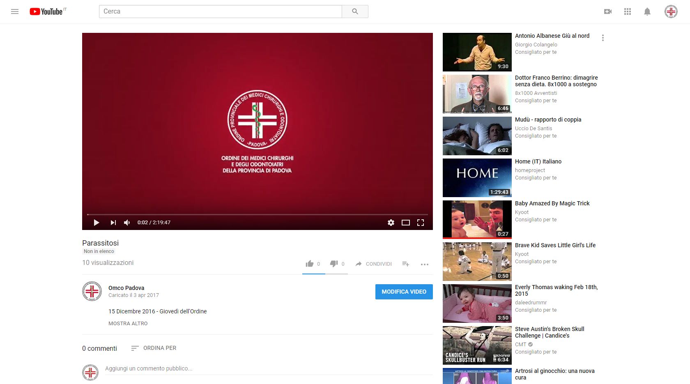The width and height of the screenshot is (690, 384).
Task: Click the MODIFICA VIDEO button
Action: (x=404, y=292)
